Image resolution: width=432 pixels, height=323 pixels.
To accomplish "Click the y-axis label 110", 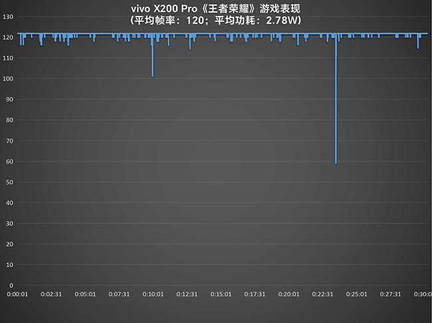I will click(8, 58).
